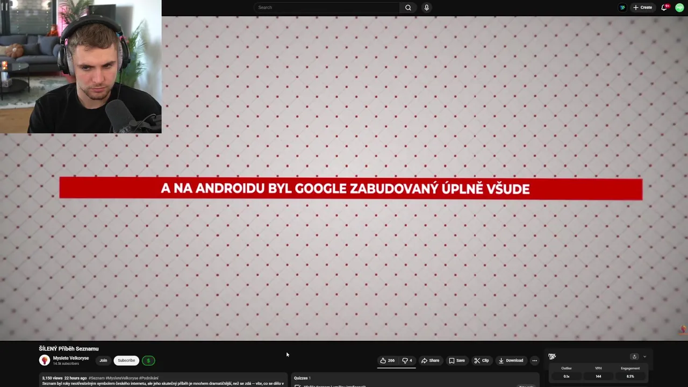Open the #MysleteVelkoryse hashtag
Image resolution: width=688 pixels, height=387 pixels.
[x=122, y=378]
